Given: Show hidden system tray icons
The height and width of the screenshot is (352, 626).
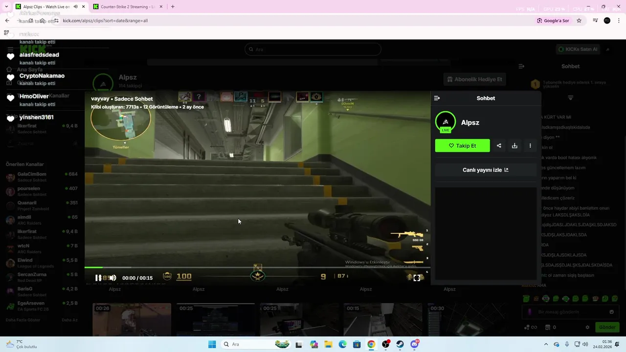Looking at the screenshot, I should click(x=546, y=344).
